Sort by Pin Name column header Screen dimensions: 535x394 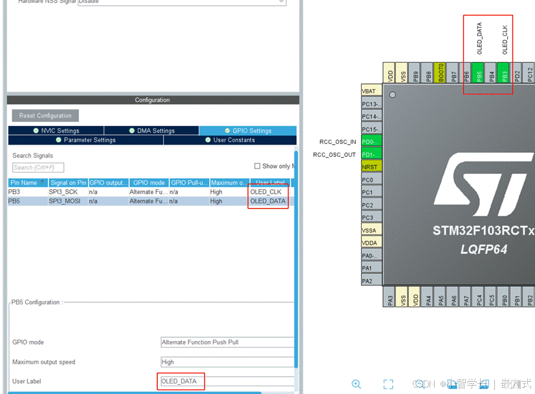[28, 183]
